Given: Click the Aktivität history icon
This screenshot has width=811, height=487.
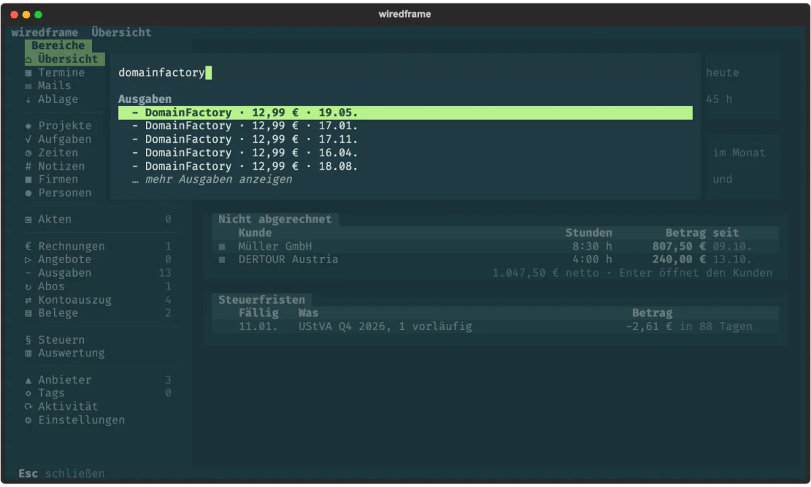Looking at the screenshot, I should [x=28, y=407].
